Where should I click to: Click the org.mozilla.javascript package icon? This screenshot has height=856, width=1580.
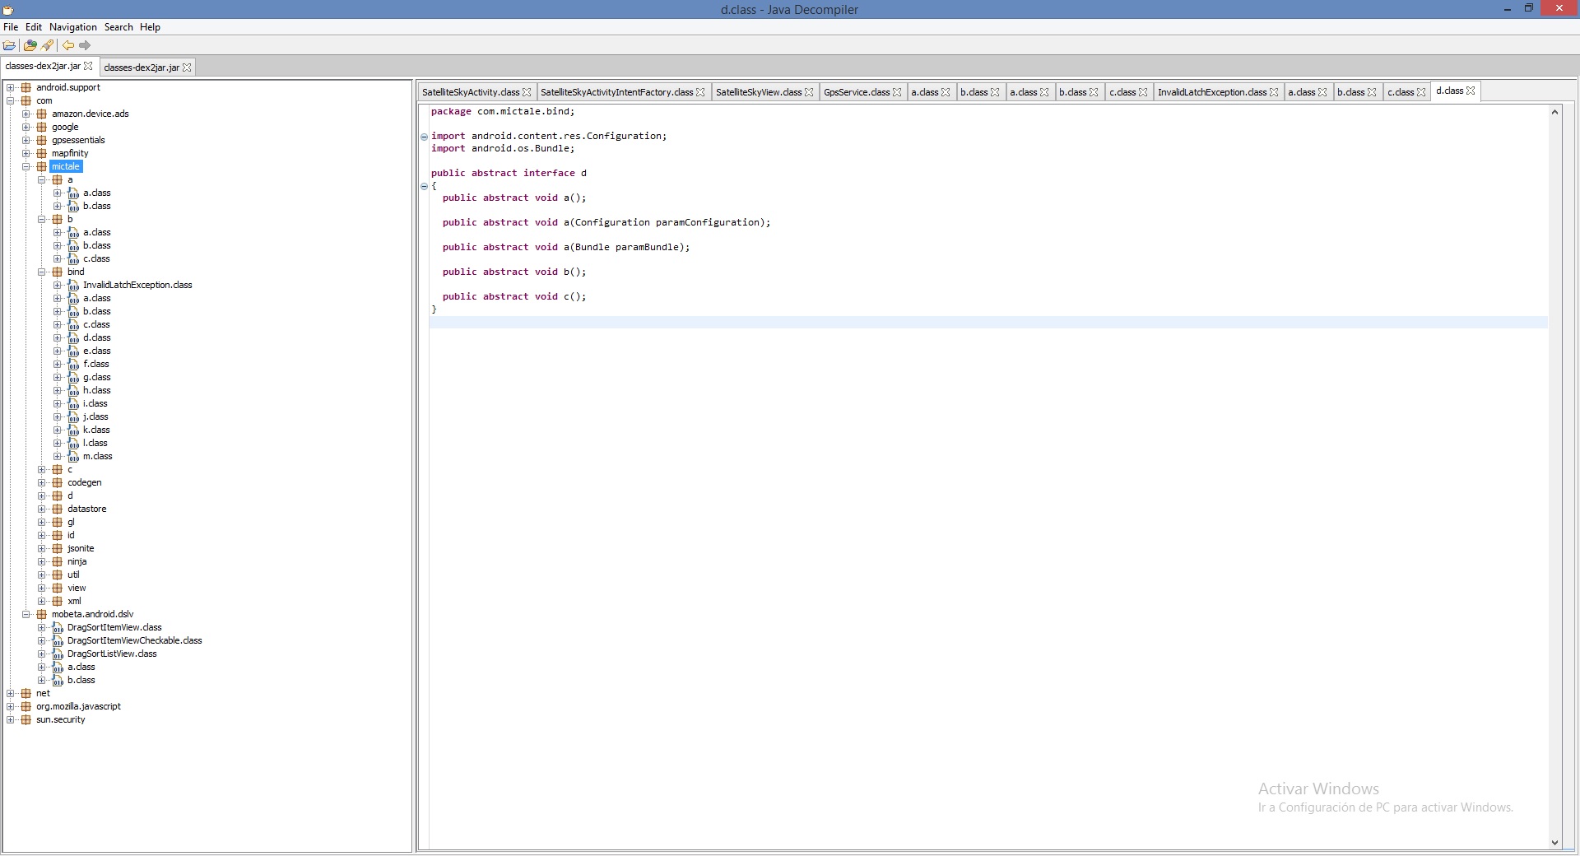tap(26, 706)
